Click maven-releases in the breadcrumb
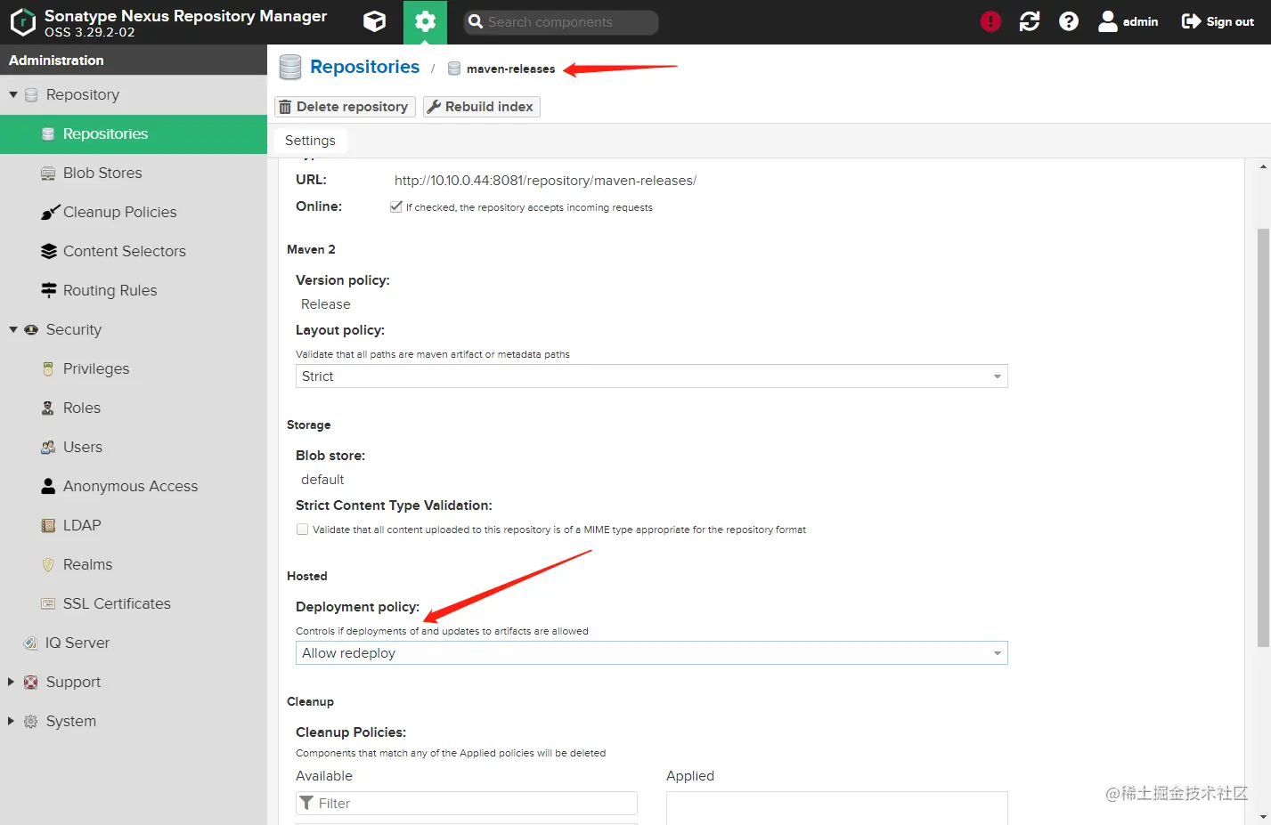This screenshot has height=825, width=1271. click(510, 69)
